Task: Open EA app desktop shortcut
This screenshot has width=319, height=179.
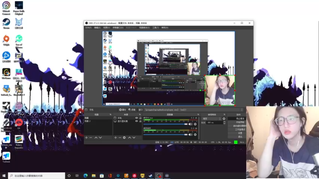Action: (19, 124)
